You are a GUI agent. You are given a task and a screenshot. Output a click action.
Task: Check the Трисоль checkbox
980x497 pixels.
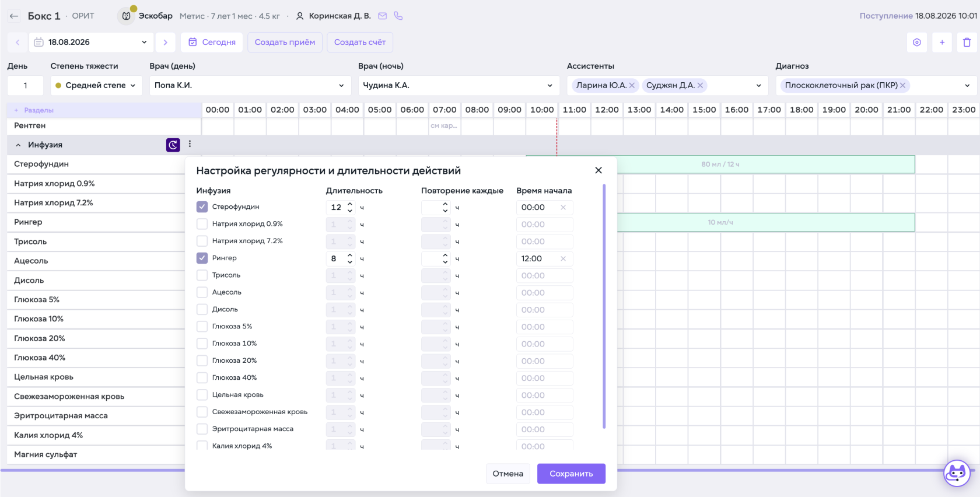[x=202, y=275]
